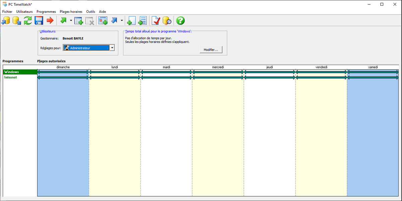This screenshot has height=201, width=402.
Task: Click the red right-arrow toolbar icon
Action: 50,21
